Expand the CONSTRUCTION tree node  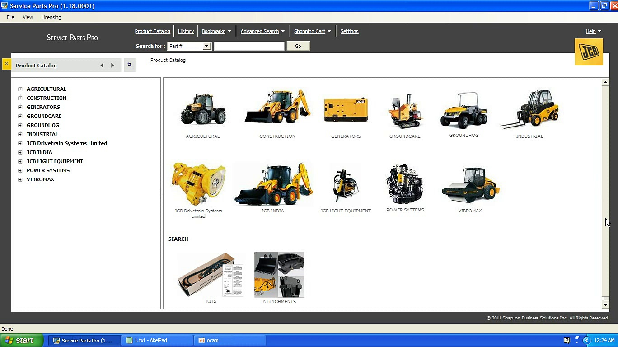point(20,98)
